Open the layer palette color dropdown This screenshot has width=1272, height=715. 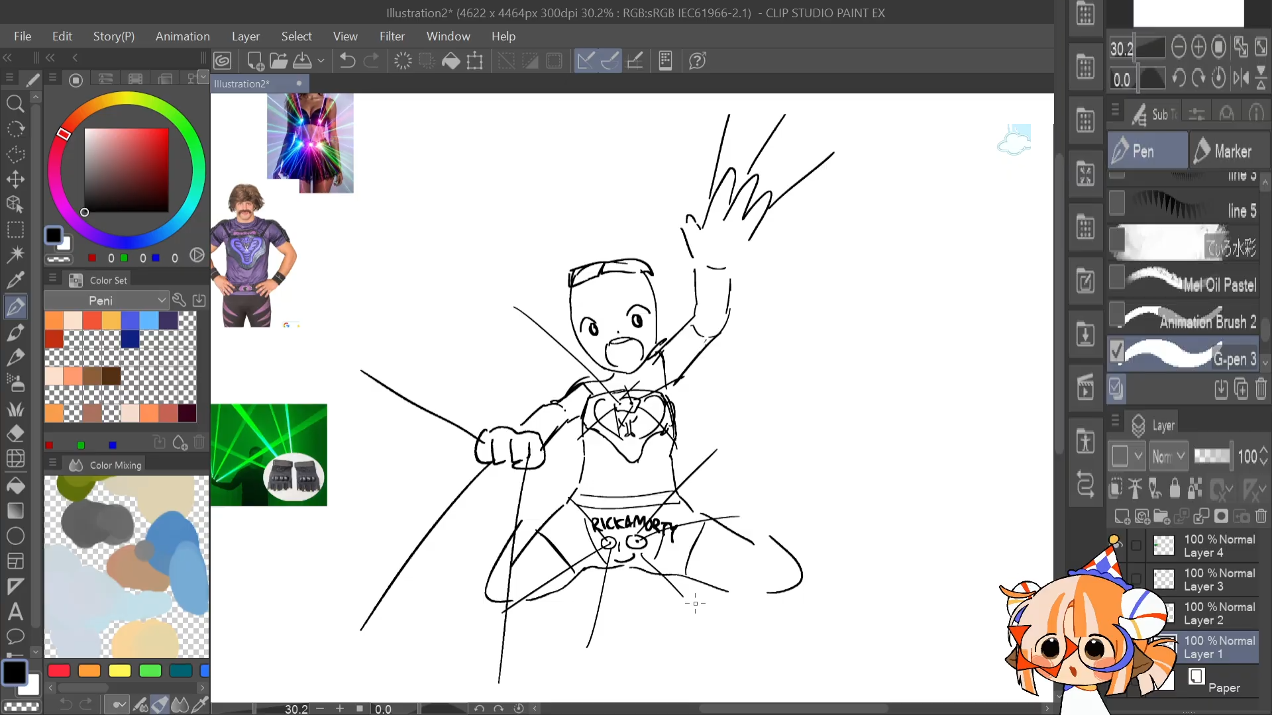(x=1126, y=456)
